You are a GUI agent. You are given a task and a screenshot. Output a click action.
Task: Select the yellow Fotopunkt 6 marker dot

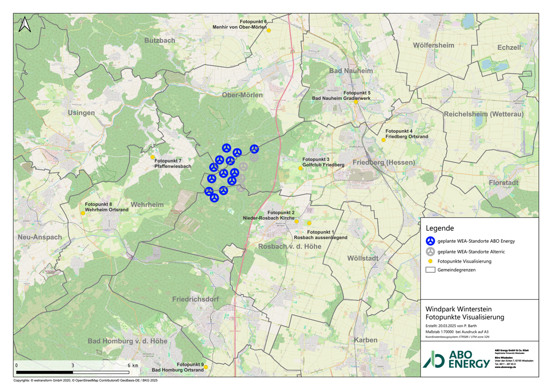click(269, 31)
